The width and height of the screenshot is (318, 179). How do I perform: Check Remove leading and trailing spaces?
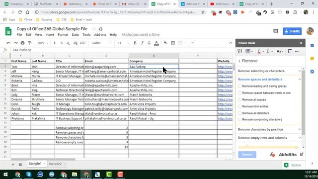pos(239,86)
